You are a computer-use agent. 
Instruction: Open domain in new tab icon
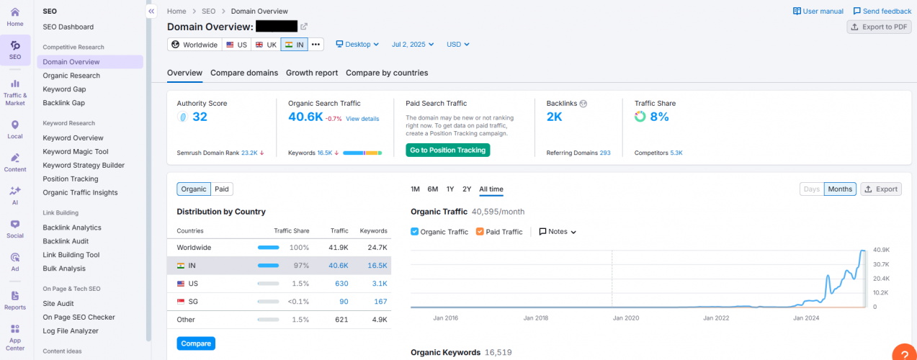click(304, 26)
